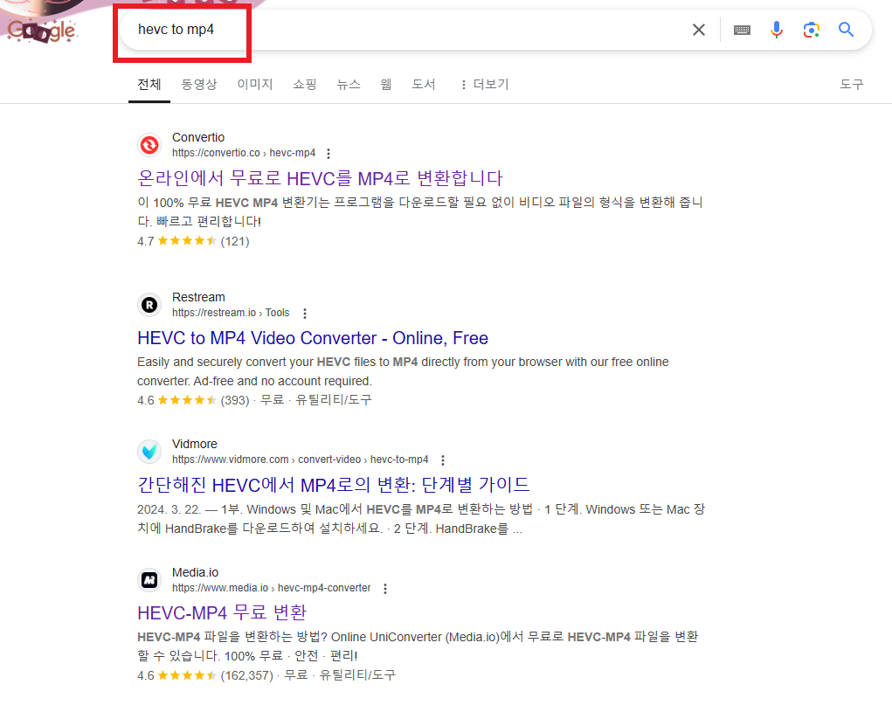Start voice search with the microphone icon
Viewport: 892px width, 705px height.
click(x=777, y=30)
